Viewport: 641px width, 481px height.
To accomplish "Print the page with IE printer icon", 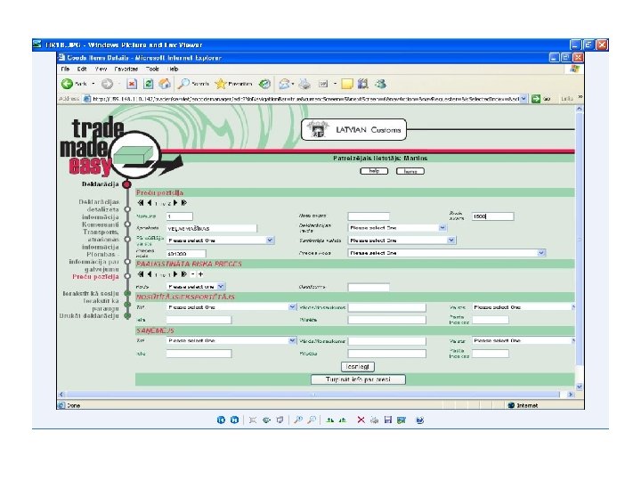I will point(304,84).
